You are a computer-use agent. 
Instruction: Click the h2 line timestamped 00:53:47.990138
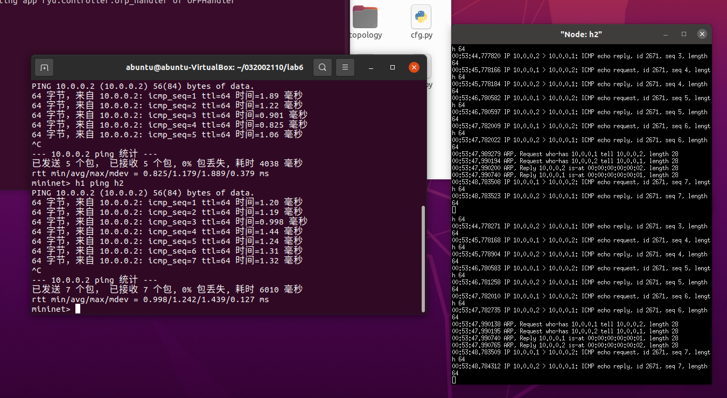565,324
